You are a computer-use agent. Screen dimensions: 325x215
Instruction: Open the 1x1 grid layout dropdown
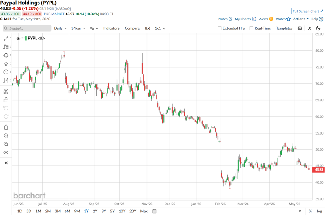[x=160, y=28]
